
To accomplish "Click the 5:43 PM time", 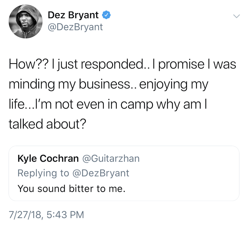I will point(66,214).
